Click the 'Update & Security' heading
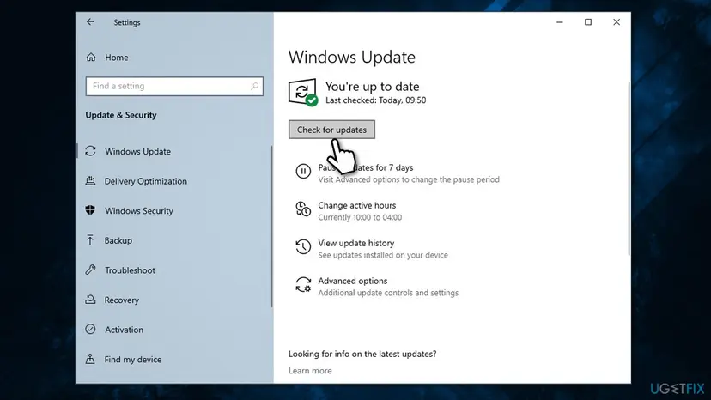711x400 pixels. coord(121,115)
